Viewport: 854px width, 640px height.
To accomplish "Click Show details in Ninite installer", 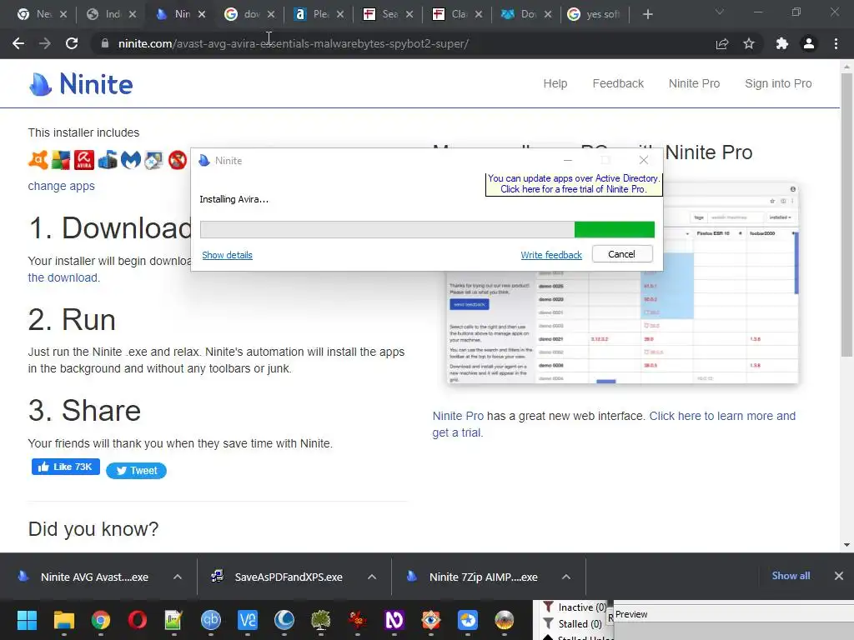I will (x=227, y=255).
